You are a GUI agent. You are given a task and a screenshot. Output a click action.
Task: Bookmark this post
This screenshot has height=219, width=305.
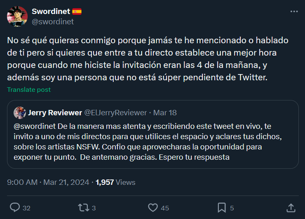pos(221,207)
